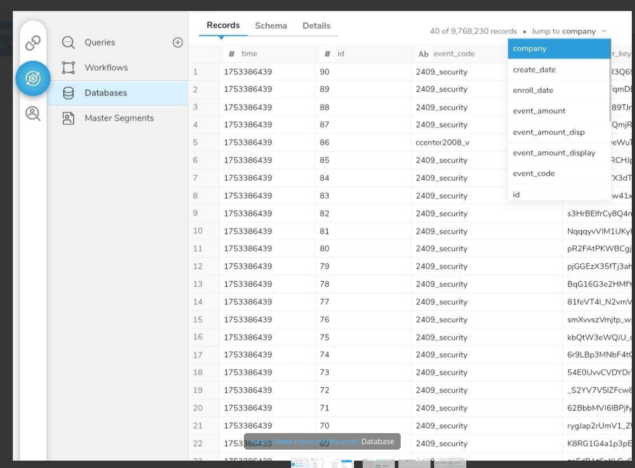This screenshot has height=468, width=635.
Task: Expand the Jump to company dropdown
Action: (x=569, y=31)
